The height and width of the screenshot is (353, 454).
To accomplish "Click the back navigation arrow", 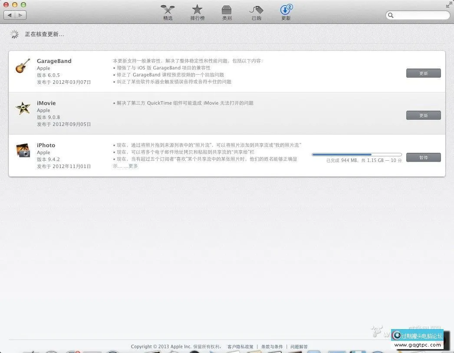I will 10,15.
